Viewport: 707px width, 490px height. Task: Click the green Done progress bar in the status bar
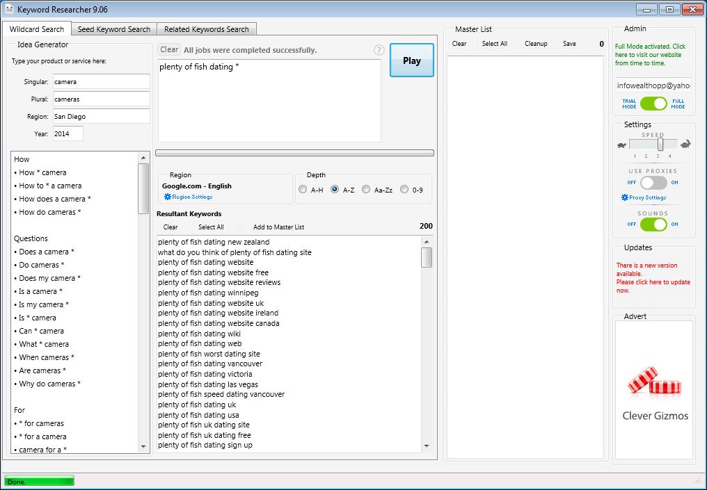39,482
